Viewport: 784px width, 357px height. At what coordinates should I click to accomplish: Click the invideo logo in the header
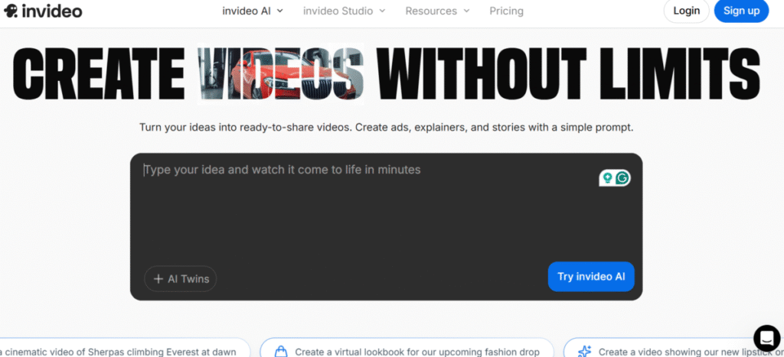point(43,11)
